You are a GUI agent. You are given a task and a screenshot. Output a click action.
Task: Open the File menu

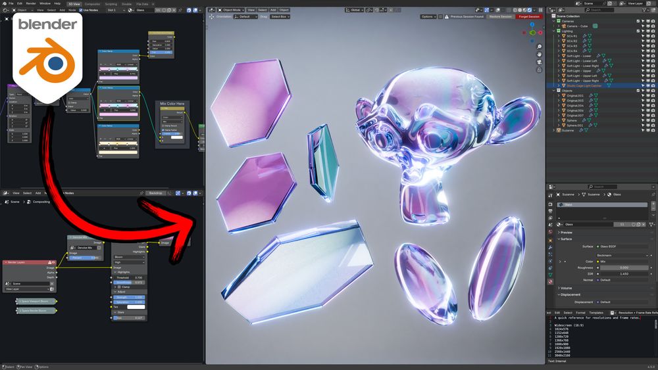pyautogui.click(x=11, y=3)
